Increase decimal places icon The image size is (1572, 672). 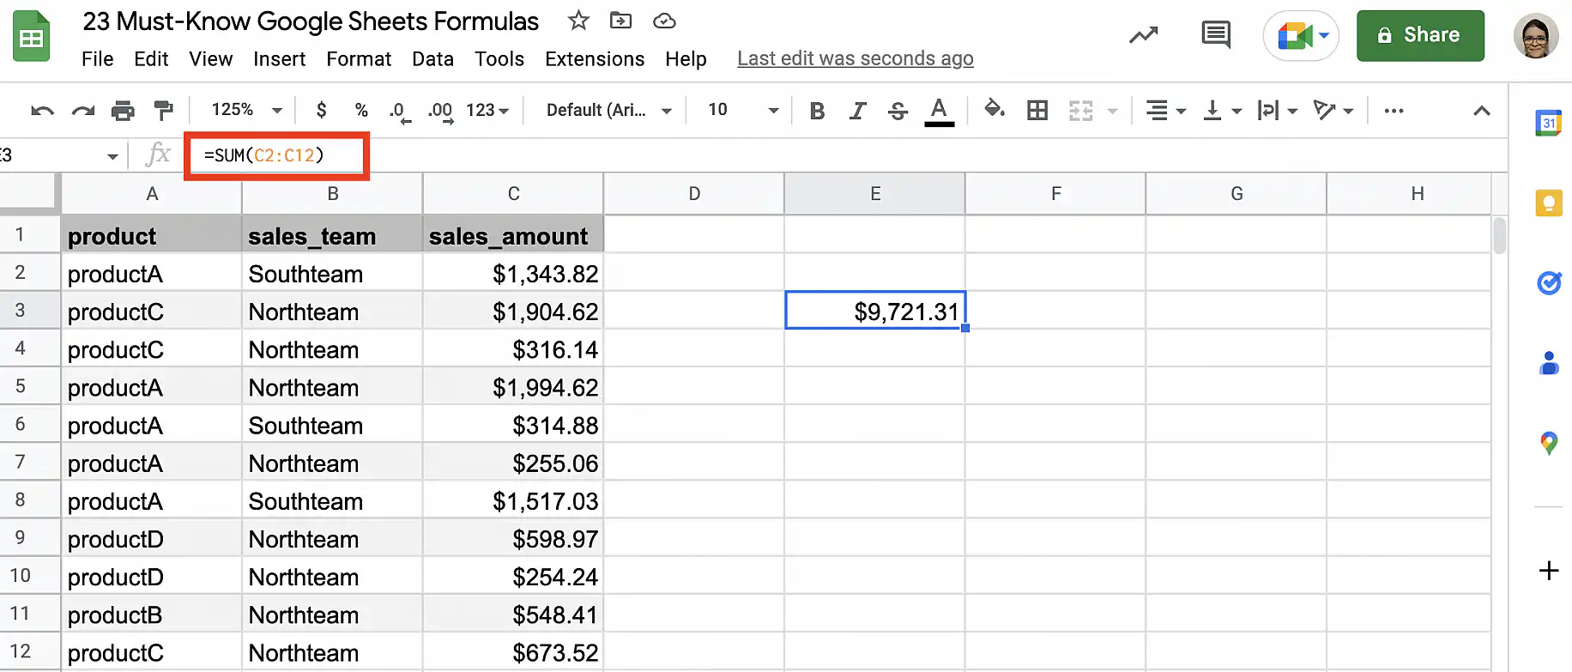(440, 112)
